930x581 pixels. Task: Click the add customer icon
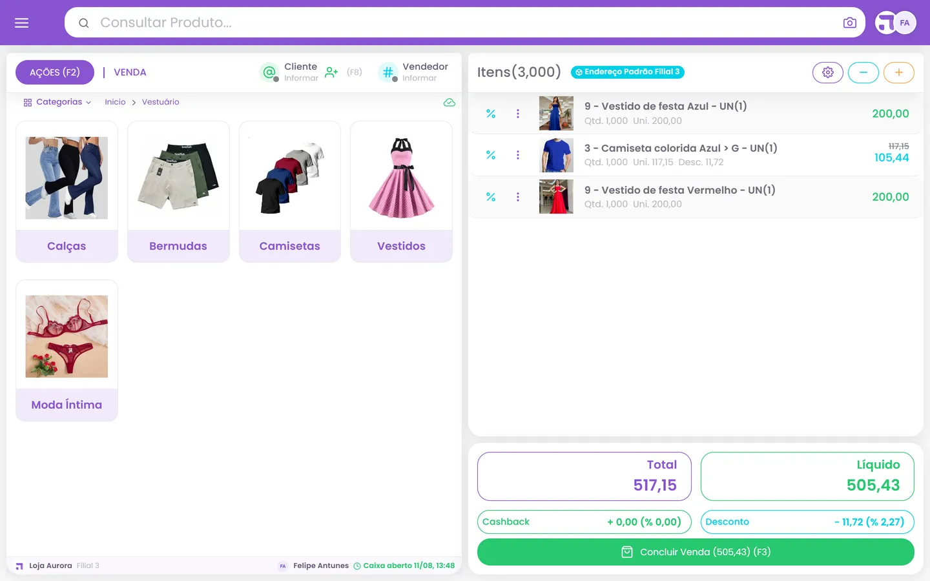331,72
